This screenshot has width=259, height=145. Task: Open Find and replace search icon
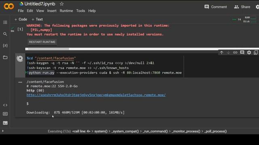tap(5, 34)
